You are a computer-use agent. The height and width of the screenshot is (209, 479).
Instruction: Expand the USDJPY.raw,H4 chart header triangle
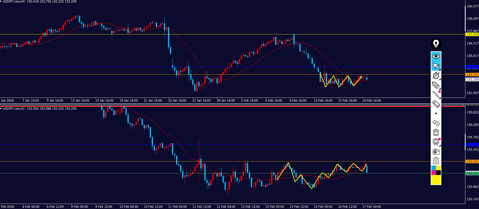click(1, 2)
